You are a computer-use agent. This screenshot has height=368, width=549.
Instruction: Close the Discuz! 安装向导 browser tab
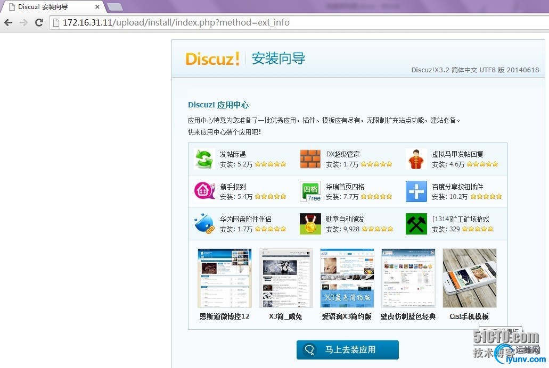(97, 6)
